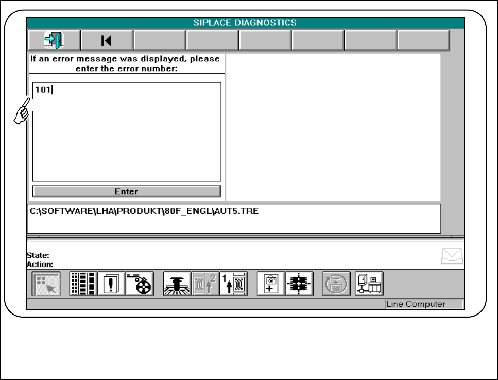
Task: Click the AUT5.TRE file path text
Action: pos(144,211)
